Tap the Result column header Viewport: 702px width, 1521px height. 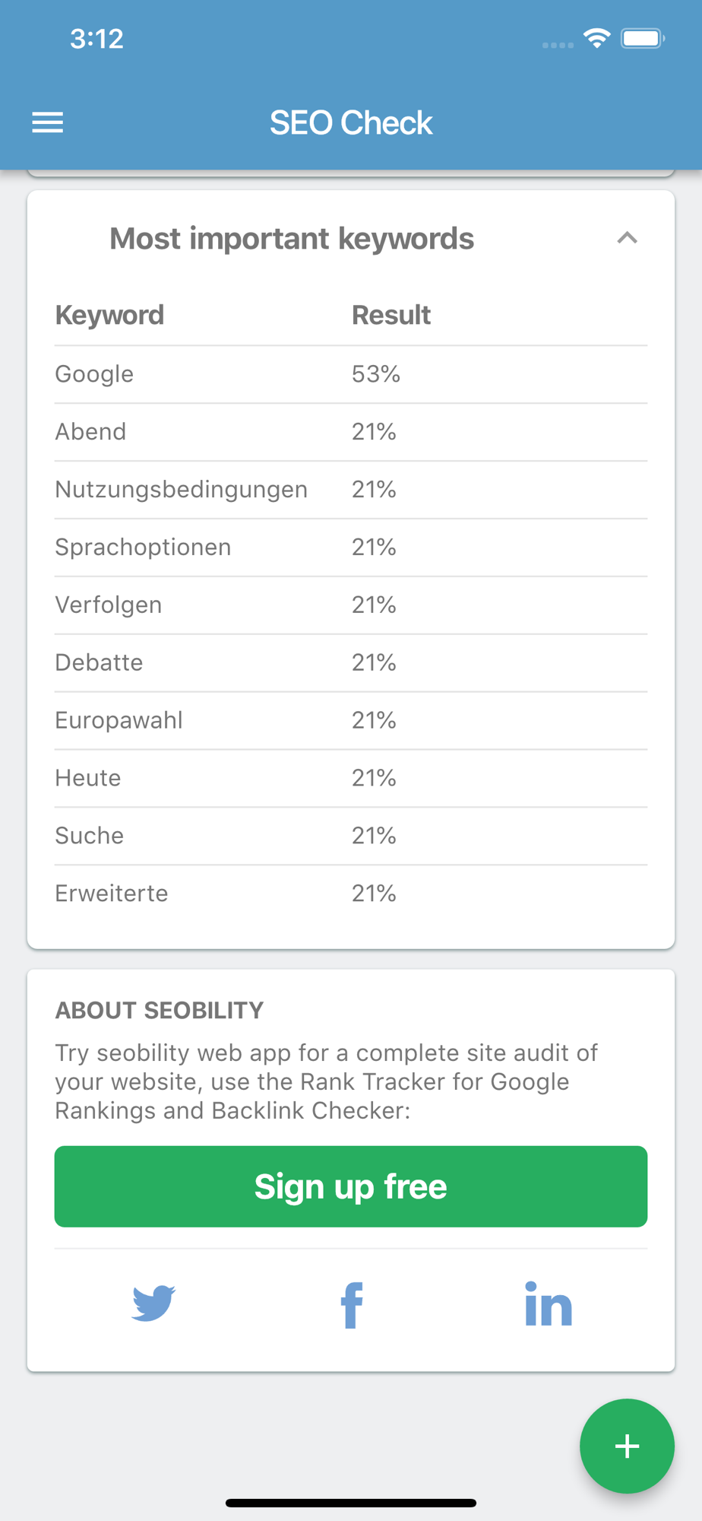point(391,314)
